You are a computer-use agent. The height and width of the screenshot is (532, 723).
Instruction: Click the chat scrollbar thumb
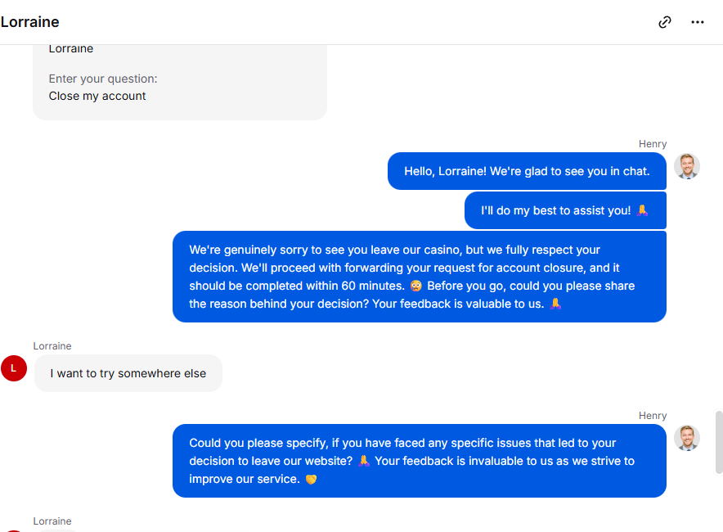tap(719, 442)
